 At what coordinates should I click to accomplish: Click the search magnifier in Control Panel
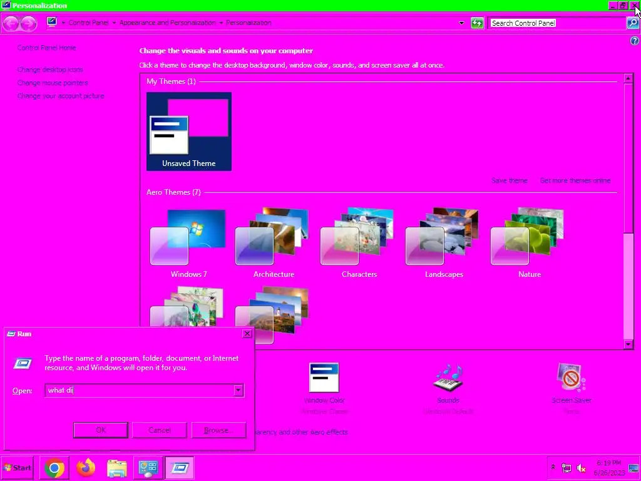coord(632,23)
